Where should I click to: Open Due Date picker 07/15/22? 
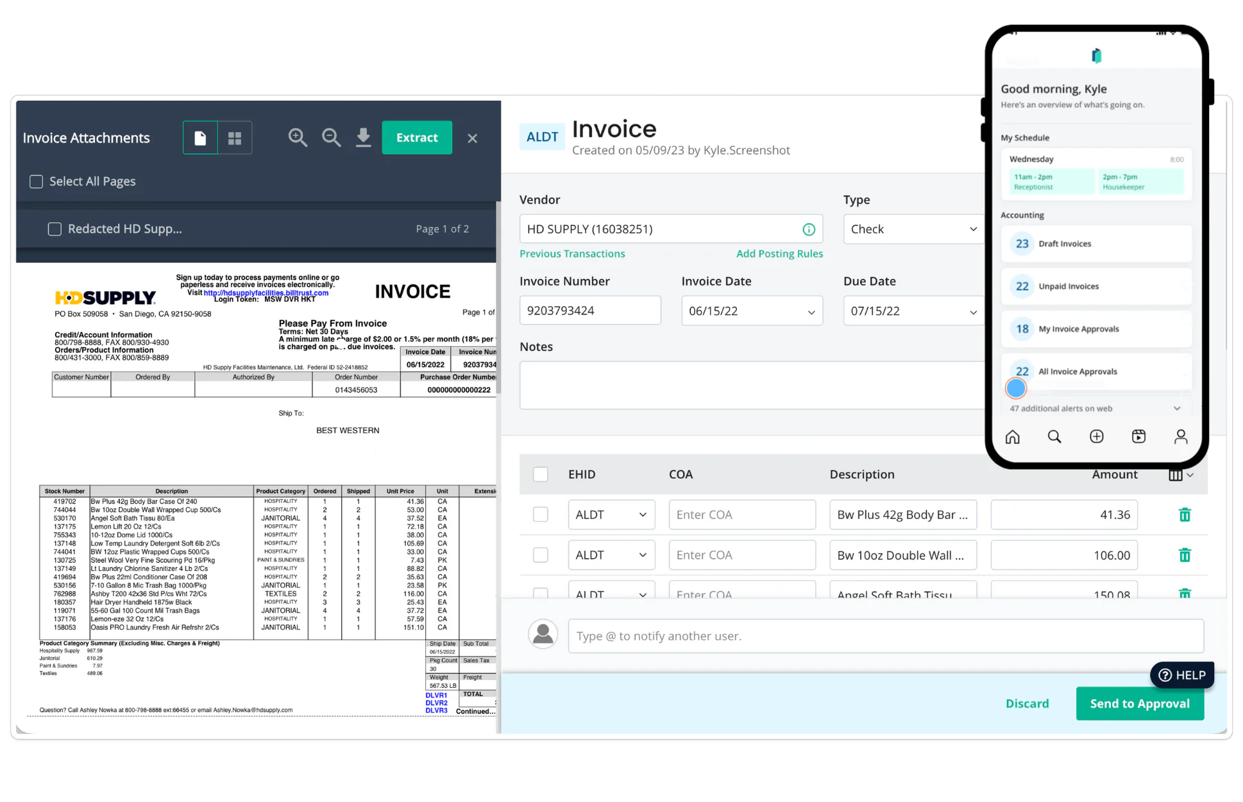point(913,311)
